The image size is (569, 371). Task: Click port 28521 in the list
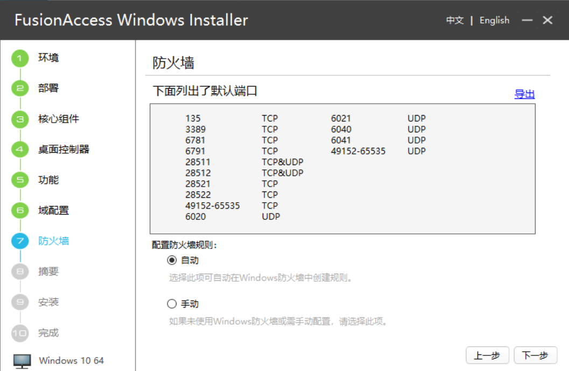coord(198,184)
